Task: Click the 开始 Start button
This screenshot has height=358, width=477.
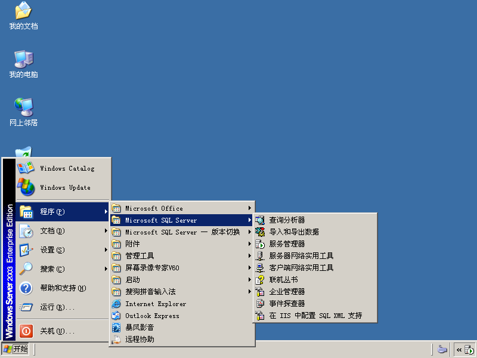Action: (x=16, y=349)
